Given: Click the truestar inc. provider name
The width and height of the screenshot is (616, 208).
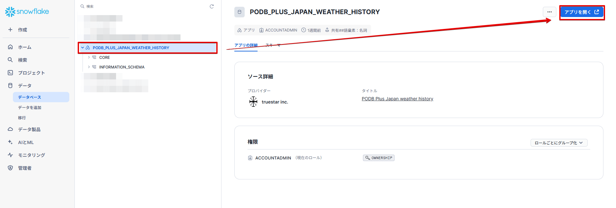Looking at the screenshot, I should (x=275, y=102).
